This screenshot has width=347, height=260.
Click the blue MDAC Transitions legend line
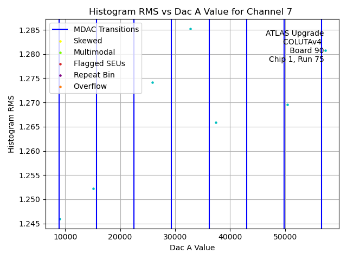point(60,30)
